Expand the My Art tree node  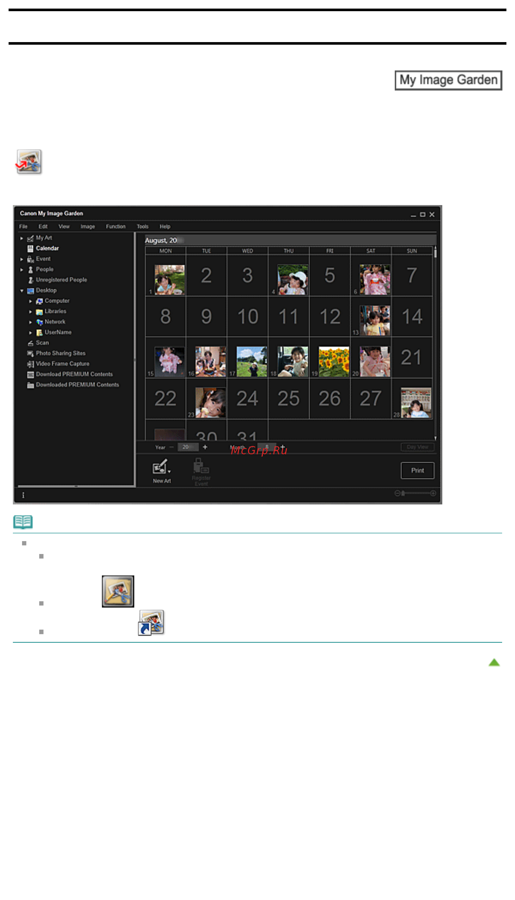[x=21, y=238]
